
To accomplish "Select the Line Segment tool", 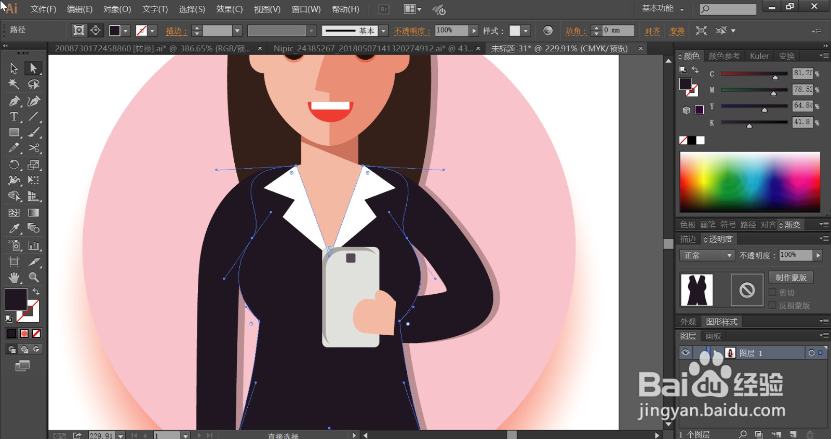I will pos(34,117).
